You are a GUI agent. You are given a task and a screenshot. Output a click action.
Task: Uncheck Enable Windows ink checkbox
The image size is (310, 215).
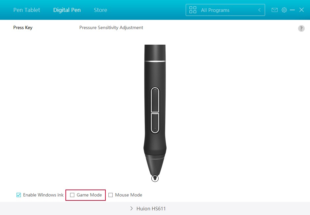click(19, 195)
